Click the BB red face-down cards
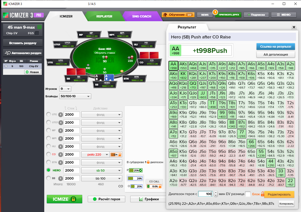The image size is (301, 212). [76, 72]
